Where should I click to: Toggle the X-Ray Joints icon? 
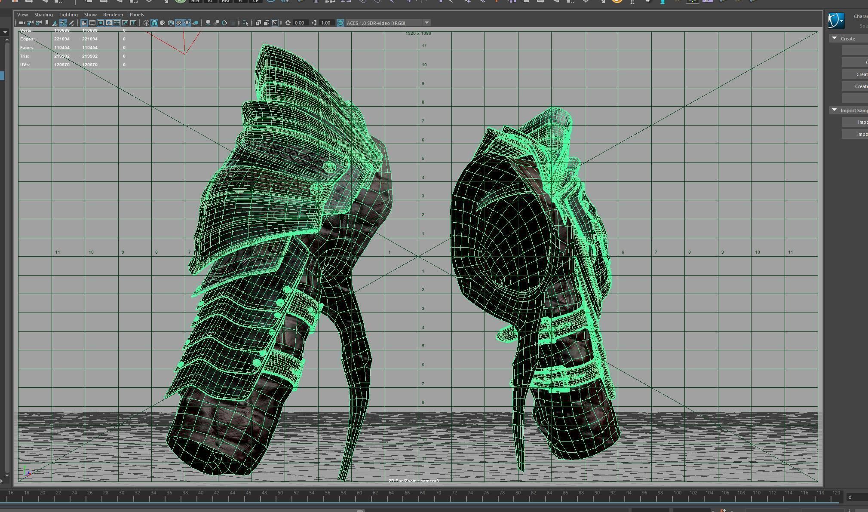275,23
